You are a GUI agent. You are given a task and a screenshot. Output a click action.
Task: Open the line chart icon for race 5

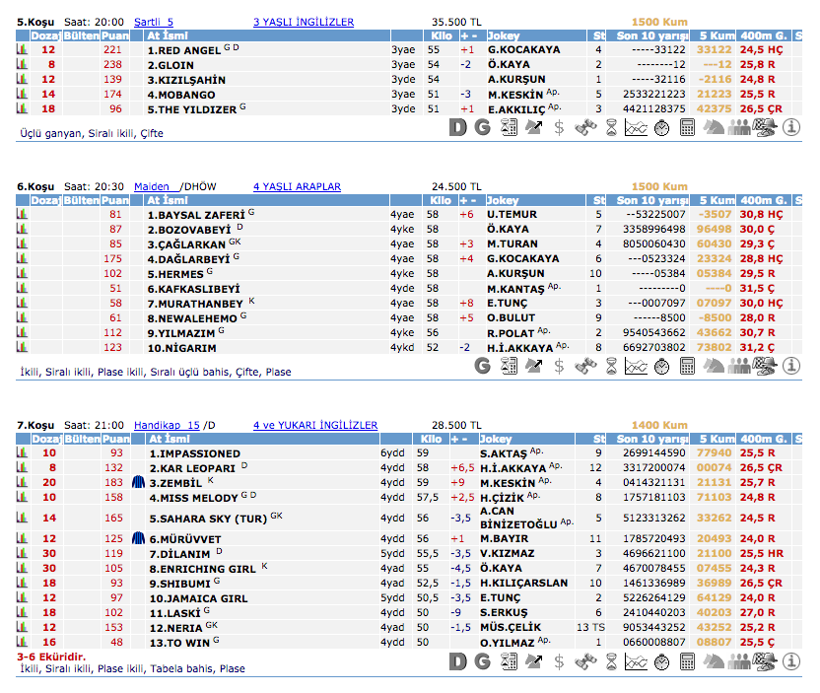[637, 127]
